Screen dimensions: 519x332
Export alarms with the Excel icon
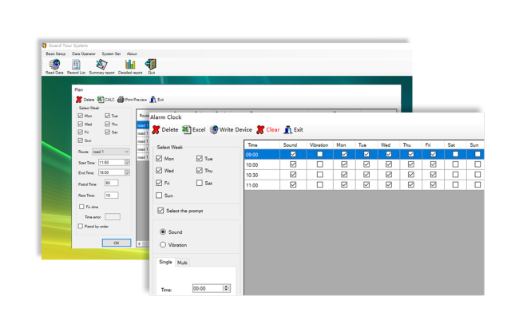pos(193,129)
